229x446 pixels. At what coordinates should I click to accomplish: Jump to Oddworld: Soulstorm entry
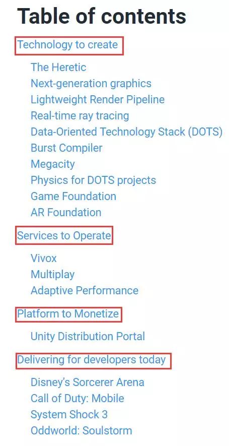click(81, 431)
